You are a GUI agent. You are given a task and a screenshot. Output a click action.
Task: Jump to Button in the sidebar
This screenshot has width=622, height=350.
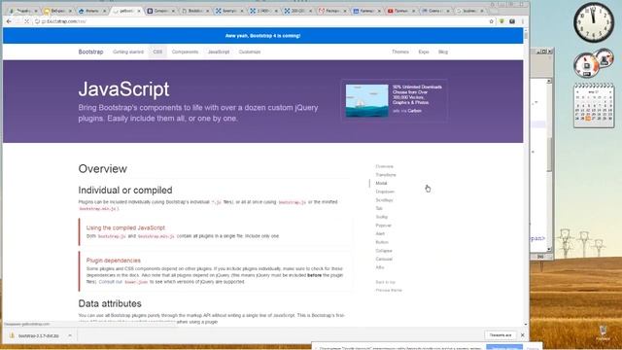[382, 242]
